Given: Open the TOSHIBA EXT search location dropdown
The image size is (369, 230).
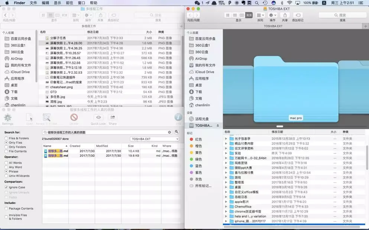Looking at the screenshot, I should click(x=155, y=139).
